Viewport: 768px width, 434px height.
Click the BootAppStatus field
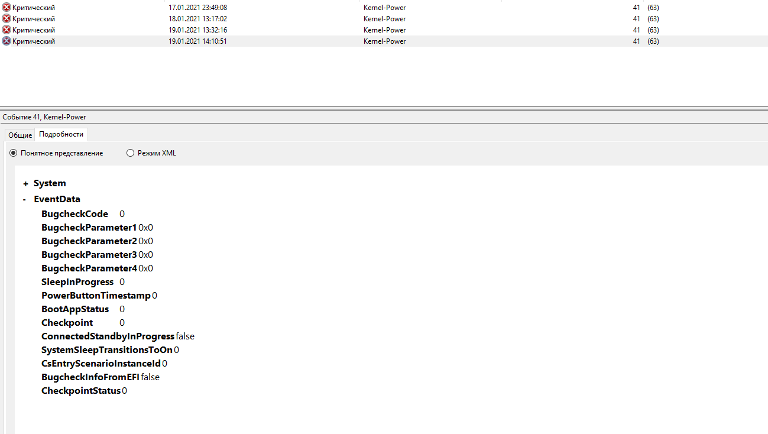[x=83, y=309]
